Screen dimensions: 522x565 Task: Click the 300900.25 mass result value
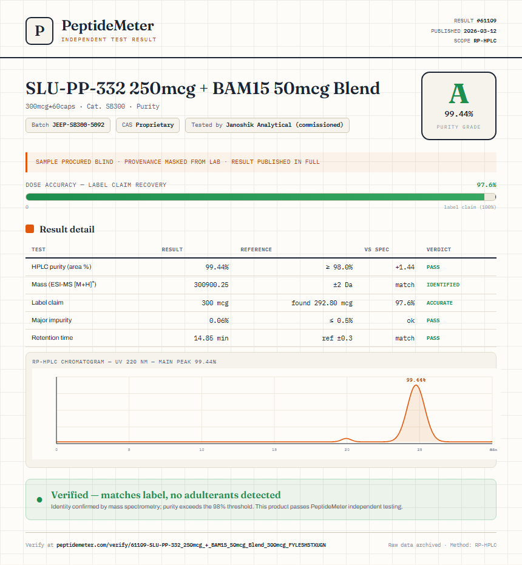tap(211, 285)
